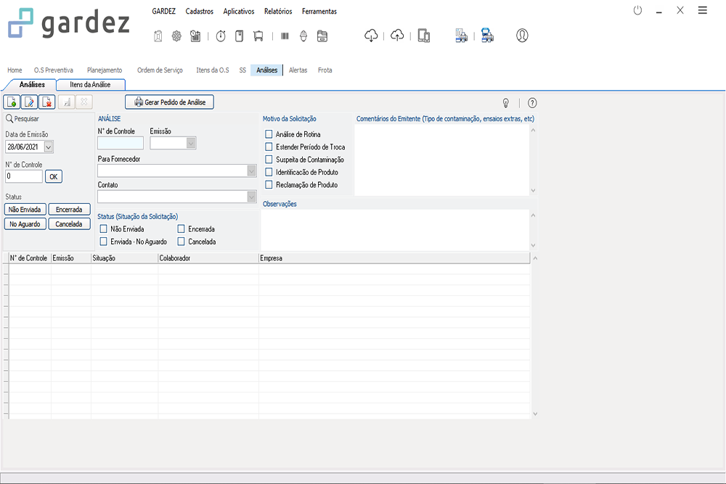Image resolution: width=726 pixels, height=484 pixels.
Task: Open the Data de Emissão date dropdown
Action: (49, 147)
